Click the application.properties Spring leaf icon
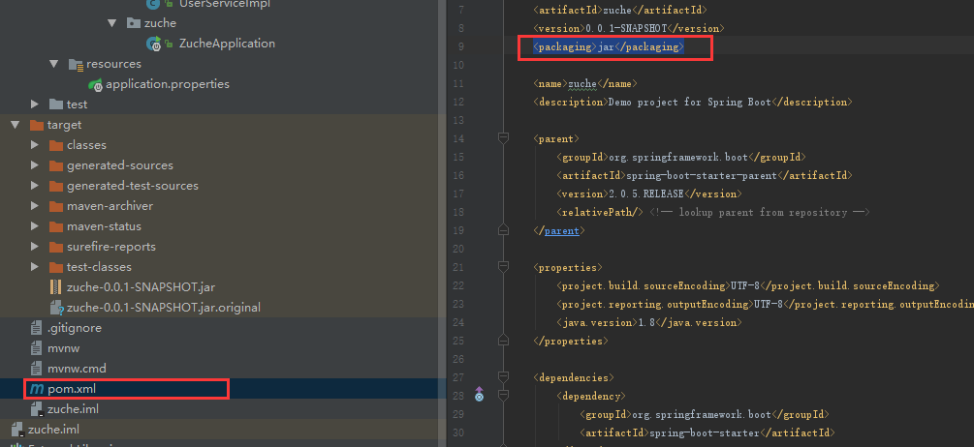 coord(95,84)
